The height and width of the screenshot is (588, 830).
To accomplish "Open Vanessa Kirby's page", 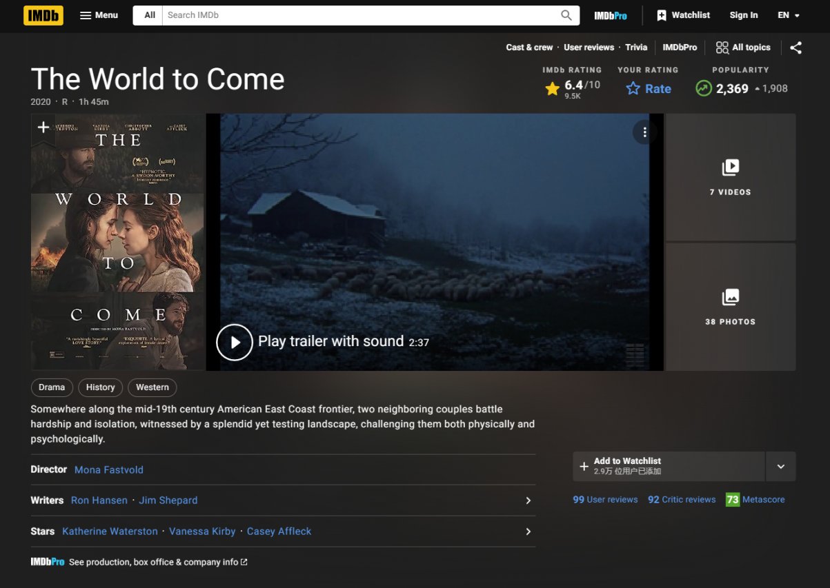I will pos(202,531).
